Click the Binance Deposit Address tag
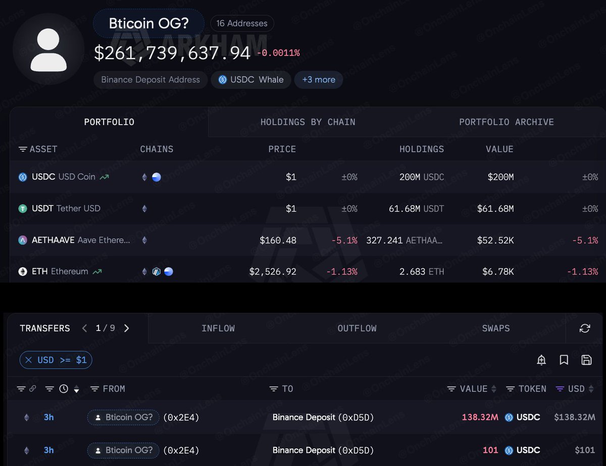Screen dimensions: 606x466 (150, 80)
